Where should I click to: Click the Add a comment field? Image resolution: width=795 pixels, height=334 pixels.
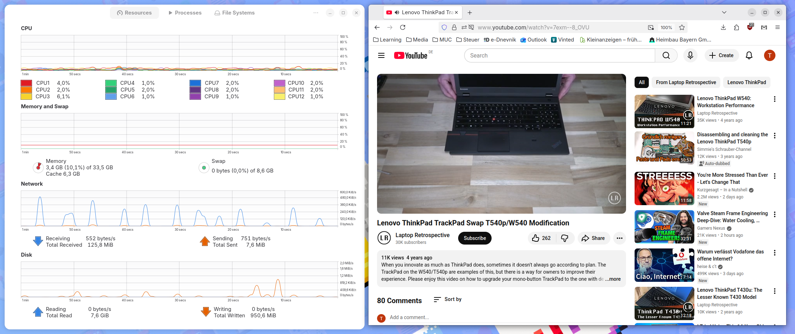click(505, 317)
